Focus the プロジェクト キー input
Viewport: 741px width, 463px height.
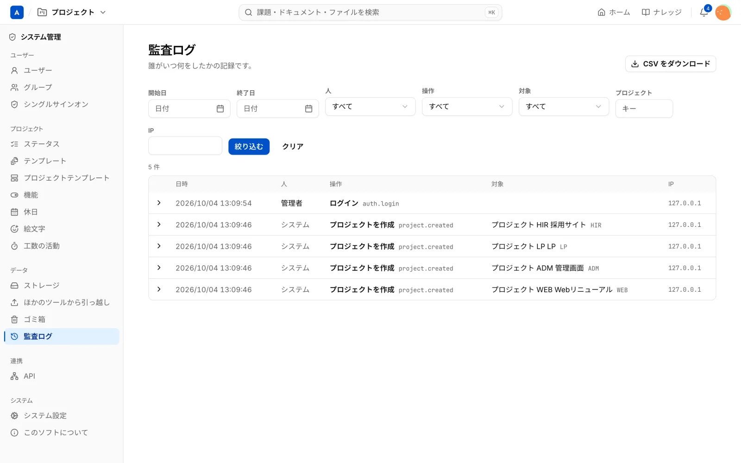click(644, 109)
